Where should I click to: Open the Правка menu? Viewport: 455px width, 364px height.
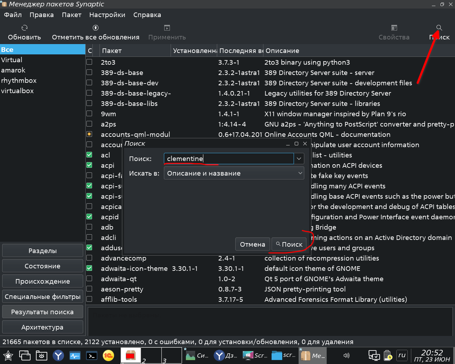[42, 15]
